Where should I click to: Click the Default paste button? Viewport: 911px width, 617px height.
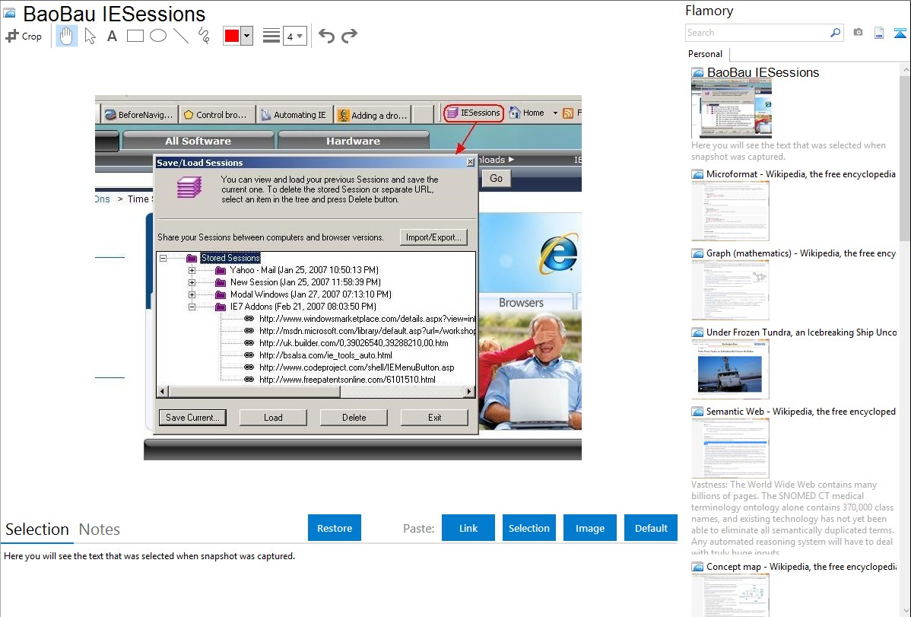coord(651,528)
